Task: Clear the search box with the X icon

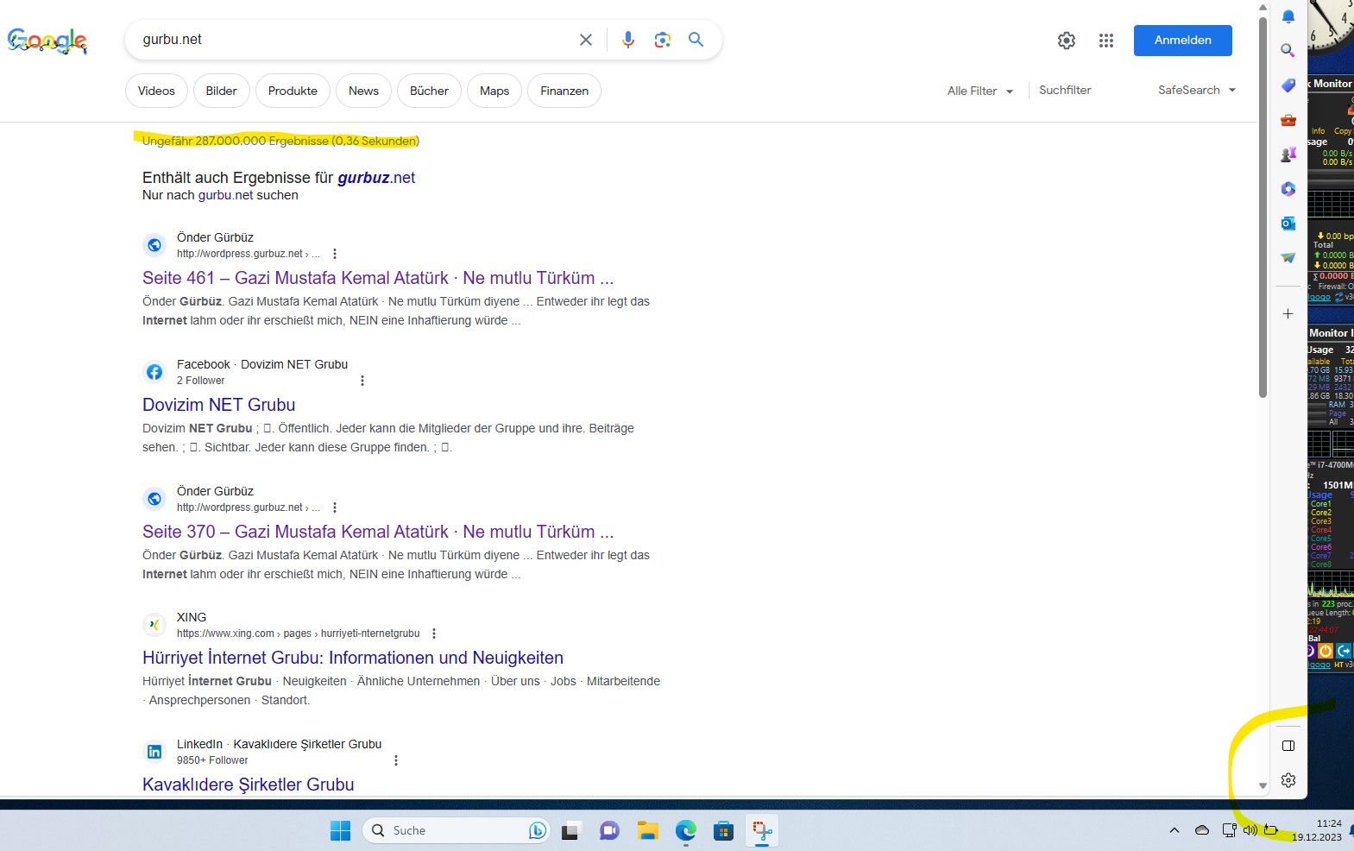Action: click(586, 40)
